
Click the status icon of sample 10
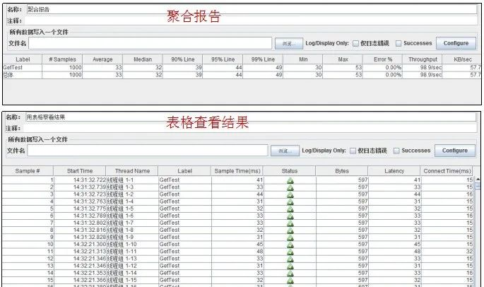click(290, 245)
